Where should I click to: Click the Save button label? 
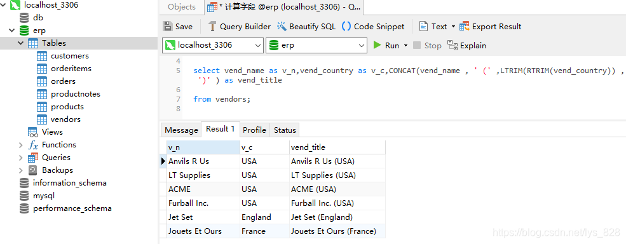pyautogui.click(x=184, y=27)
